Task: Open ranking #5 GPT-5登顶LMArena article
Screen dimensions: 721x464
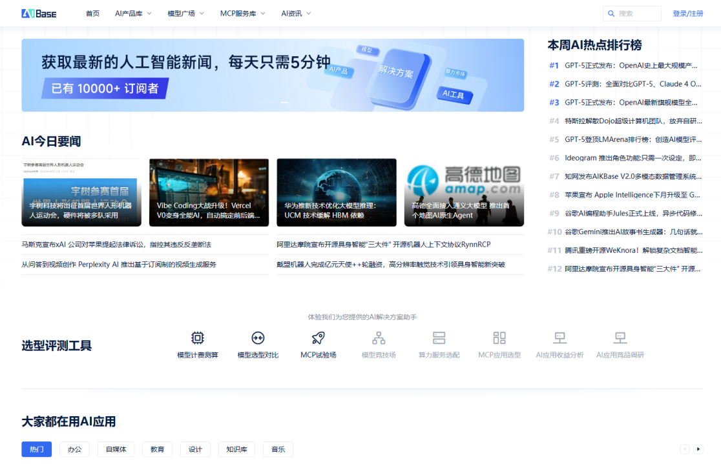Action: pos(625,139)
